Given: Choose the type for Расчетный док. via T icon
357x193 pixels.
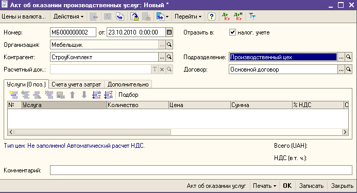Looking at the screenshot, I should (155, 69).
